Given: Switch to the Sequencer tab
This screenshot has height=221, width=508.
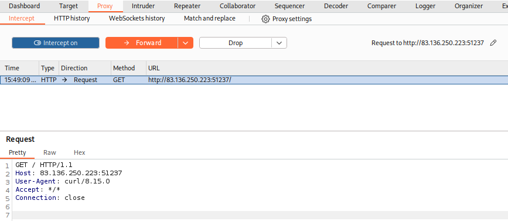Looking at the screenshot, I should point(289,6).
